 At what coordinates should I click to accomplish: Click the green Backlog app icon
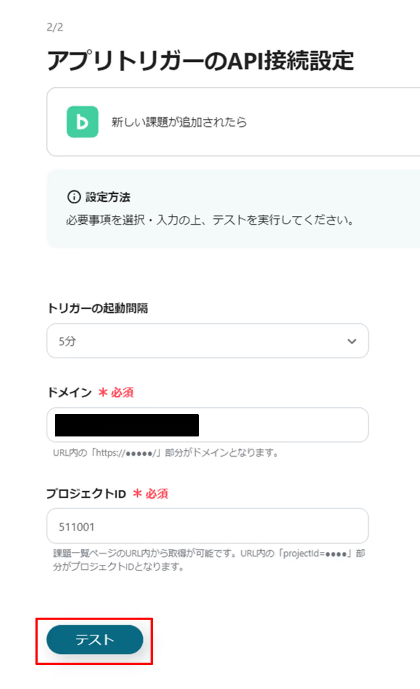tap(82, 122)
